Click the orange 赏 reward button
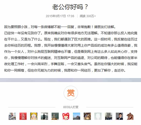Screen dimensions: 141x125 [71, 93]
